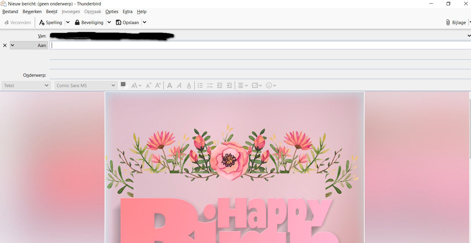Decrease the font size
The height and width of the screenshot is (243, 471).
coord(149,86)
